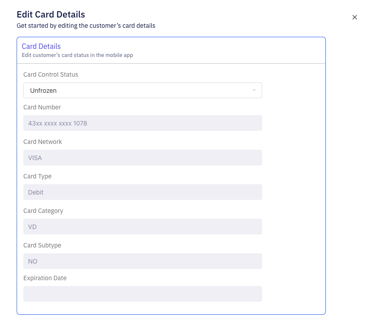Select the Card Type field showing Debit

[142, 192]
